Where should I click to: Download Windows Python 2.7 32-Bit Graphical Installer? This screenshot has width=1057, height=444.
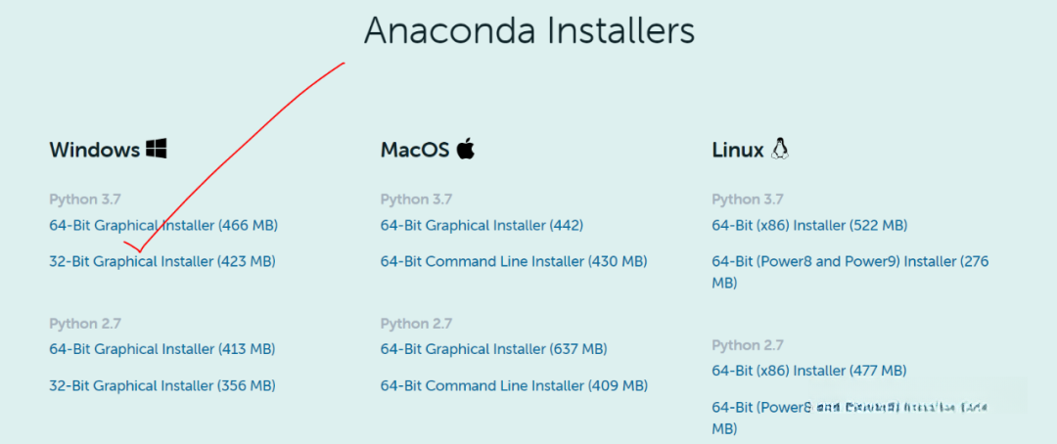[162, 385]
